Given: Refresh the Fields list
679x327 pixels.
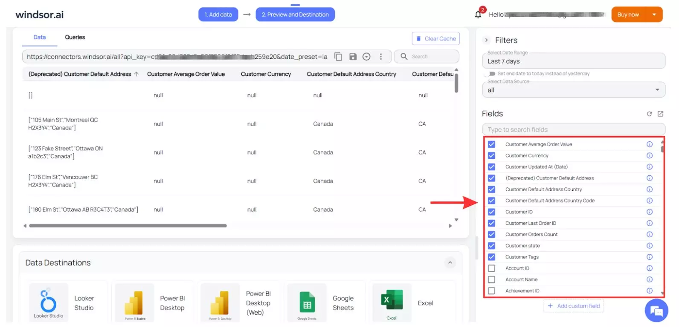Looking at the screenshot, I should 649,114.
